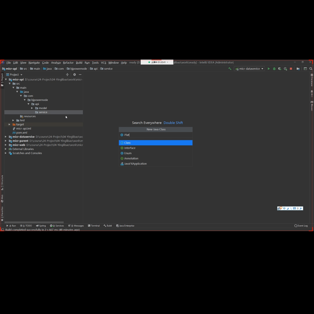Screen dimensions: 314x314
Task: Click the service breadcrumb in navigation bar
Action: tap(106, 69)
